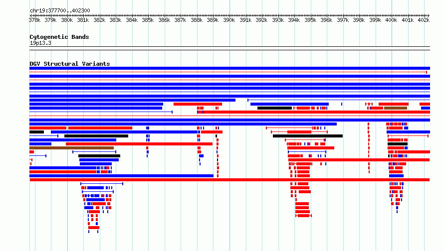Select the 19p13.3 cytogenetic band bar
This screenshot has width=444, height=251.
click(x=229, y=48)
